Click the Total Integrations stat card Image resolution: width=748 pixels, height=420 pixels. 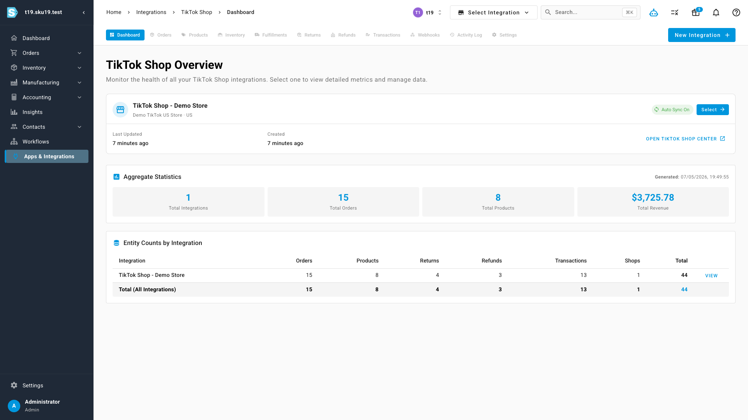188,202
